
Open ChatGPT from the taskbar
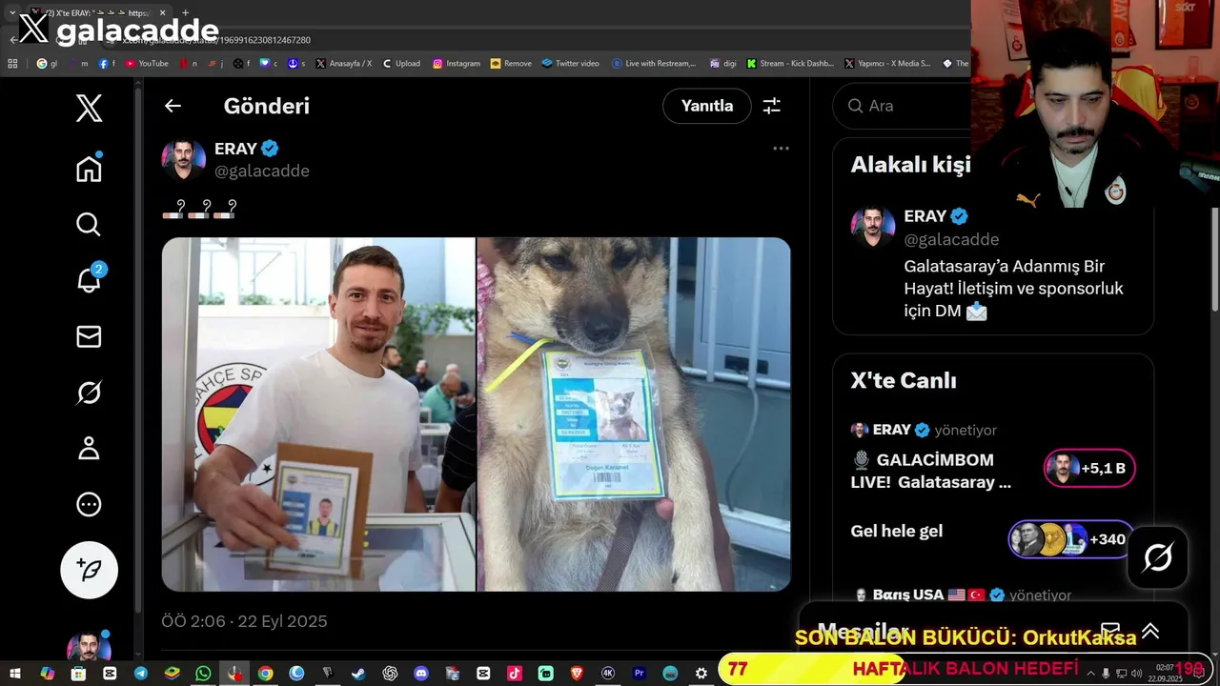tap(390, 674)
